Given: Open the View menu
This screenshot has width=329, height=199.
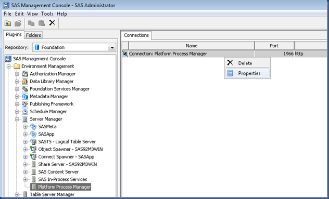Looking at the screenshot, I should tap(32, 14).
